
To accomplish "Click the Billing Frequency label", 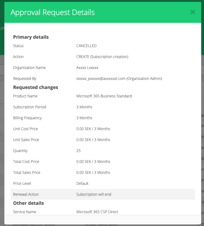I will (x=27, y=118).
